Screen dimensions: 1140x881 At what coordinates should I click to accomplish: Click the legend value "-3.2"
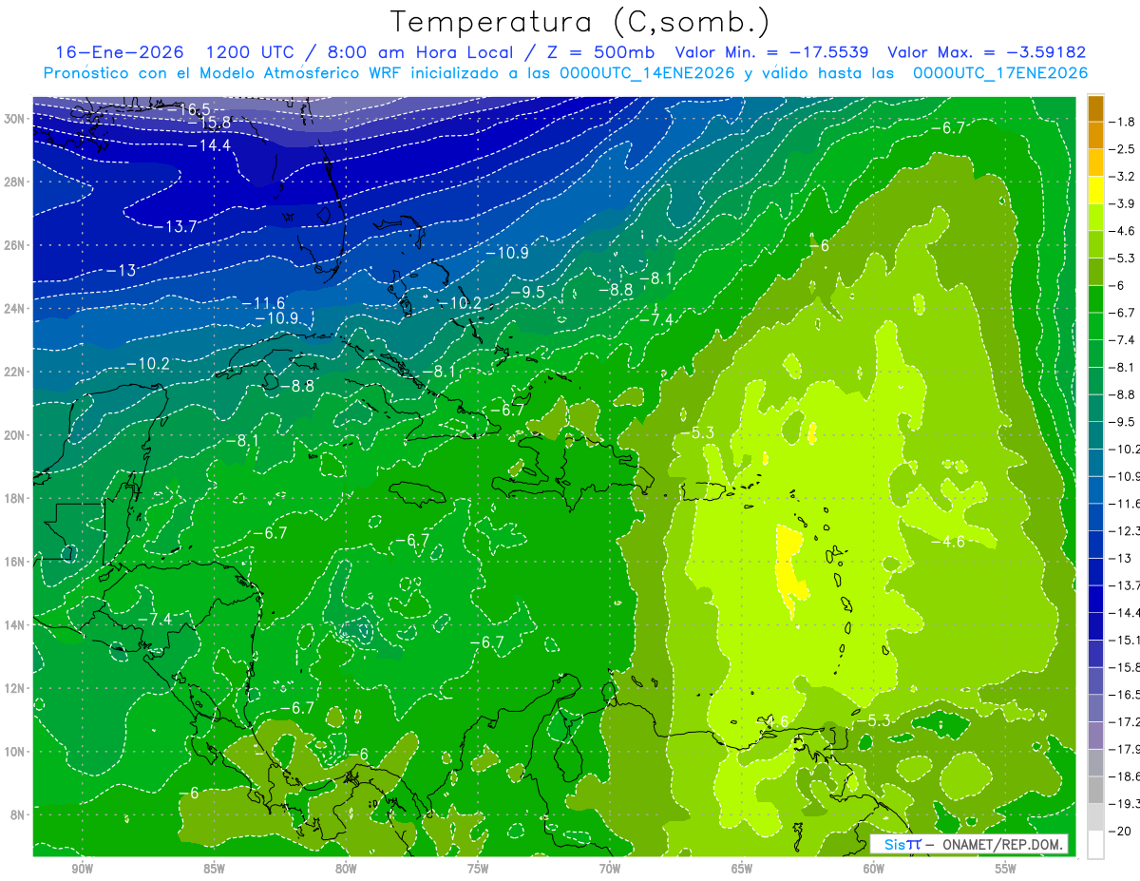[1122, 176]
